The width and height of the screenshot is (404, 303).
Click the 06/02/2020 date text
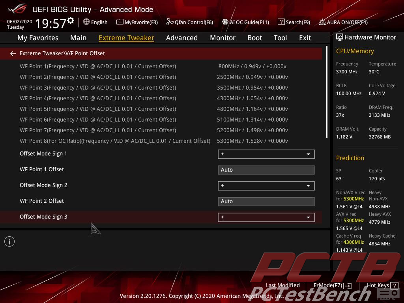(x=20, y=22)
